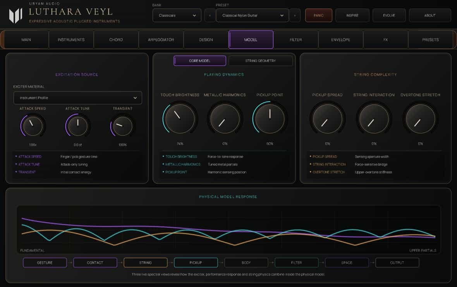Image resolution: width=457 pixels, height=287 pixels.
Task: Click the Pickup Point value 50%
Action: click(x=270, y=143)
